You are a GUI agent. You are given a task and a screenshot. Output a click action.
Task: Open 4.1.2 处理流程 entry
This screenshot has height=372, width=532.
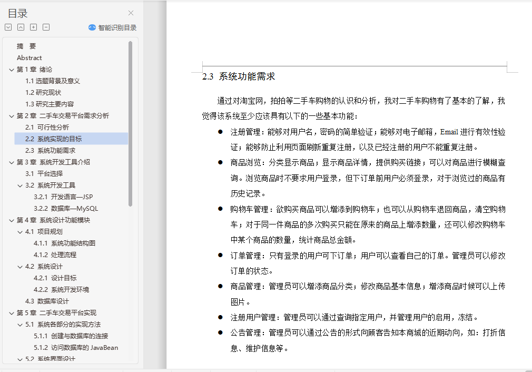55,254
